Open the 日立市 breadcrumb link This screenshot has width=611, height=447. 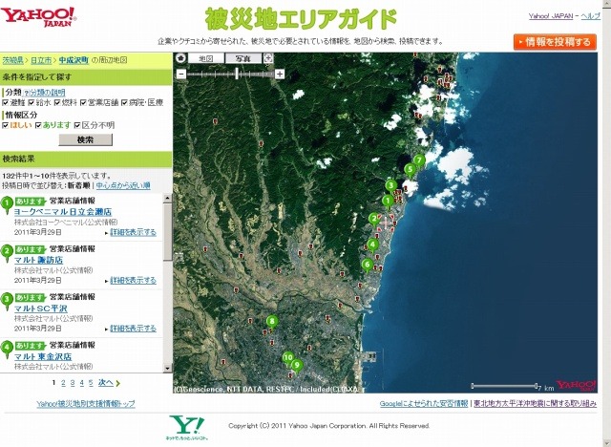[41, 60]
